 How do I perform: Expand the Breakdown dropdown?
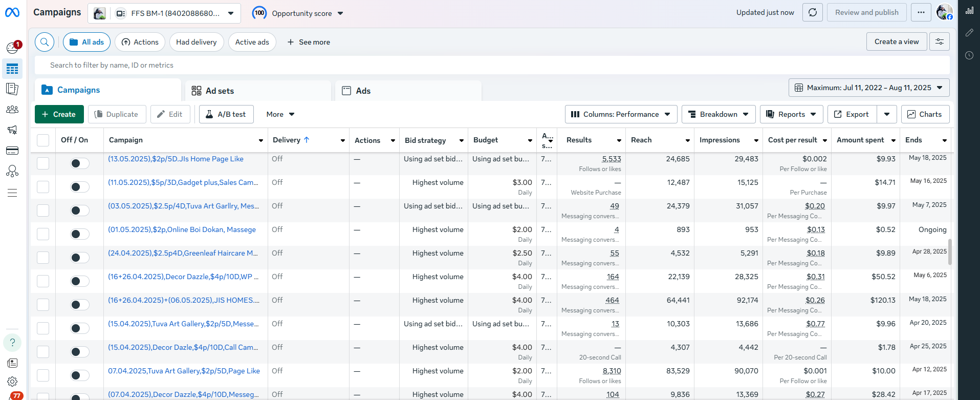718,114
